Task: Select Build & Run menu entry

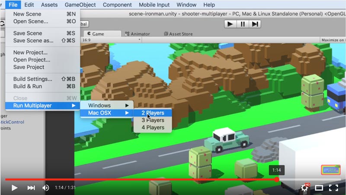Action: 43,86
